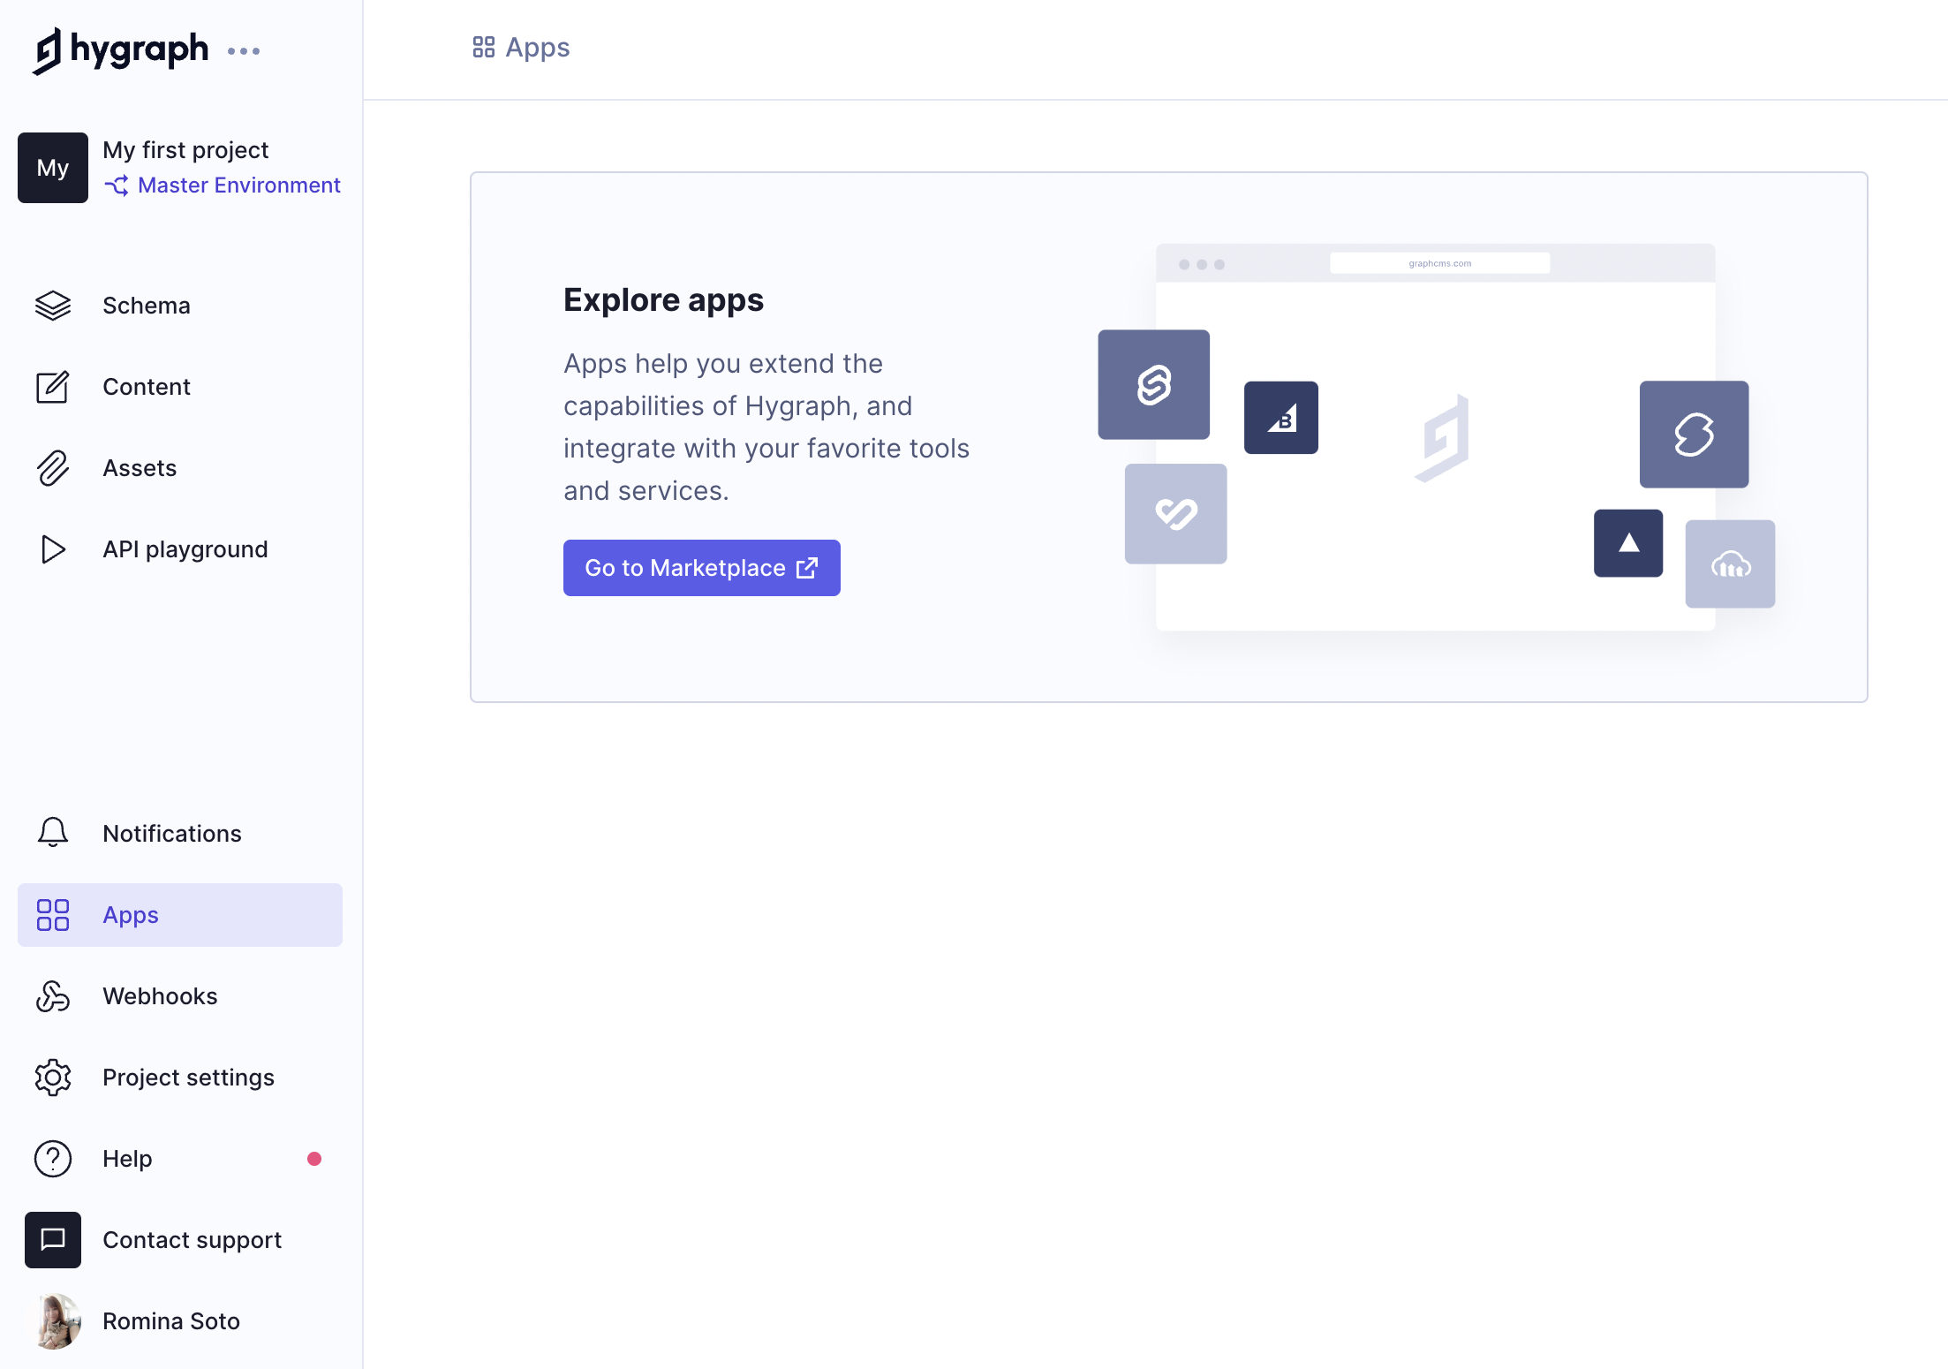The width and height of the screenshot is (1948, 1369).
Task: Click the My first project avatar
Action: 53,168
